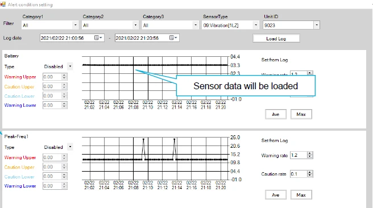This screenshot has height=208, width=373.
Task: Click Battery Warning Lower value field
Action: tap(52, 105)
